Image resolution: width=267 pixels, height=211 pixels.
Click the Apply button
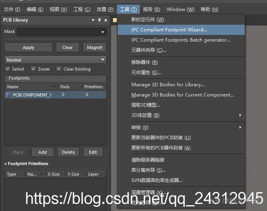click(x=29, y=47)
